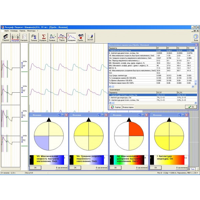Click the Аб green-red color scale bar
Viewport: 200px width, 200px height.
[x=127, y=160]
